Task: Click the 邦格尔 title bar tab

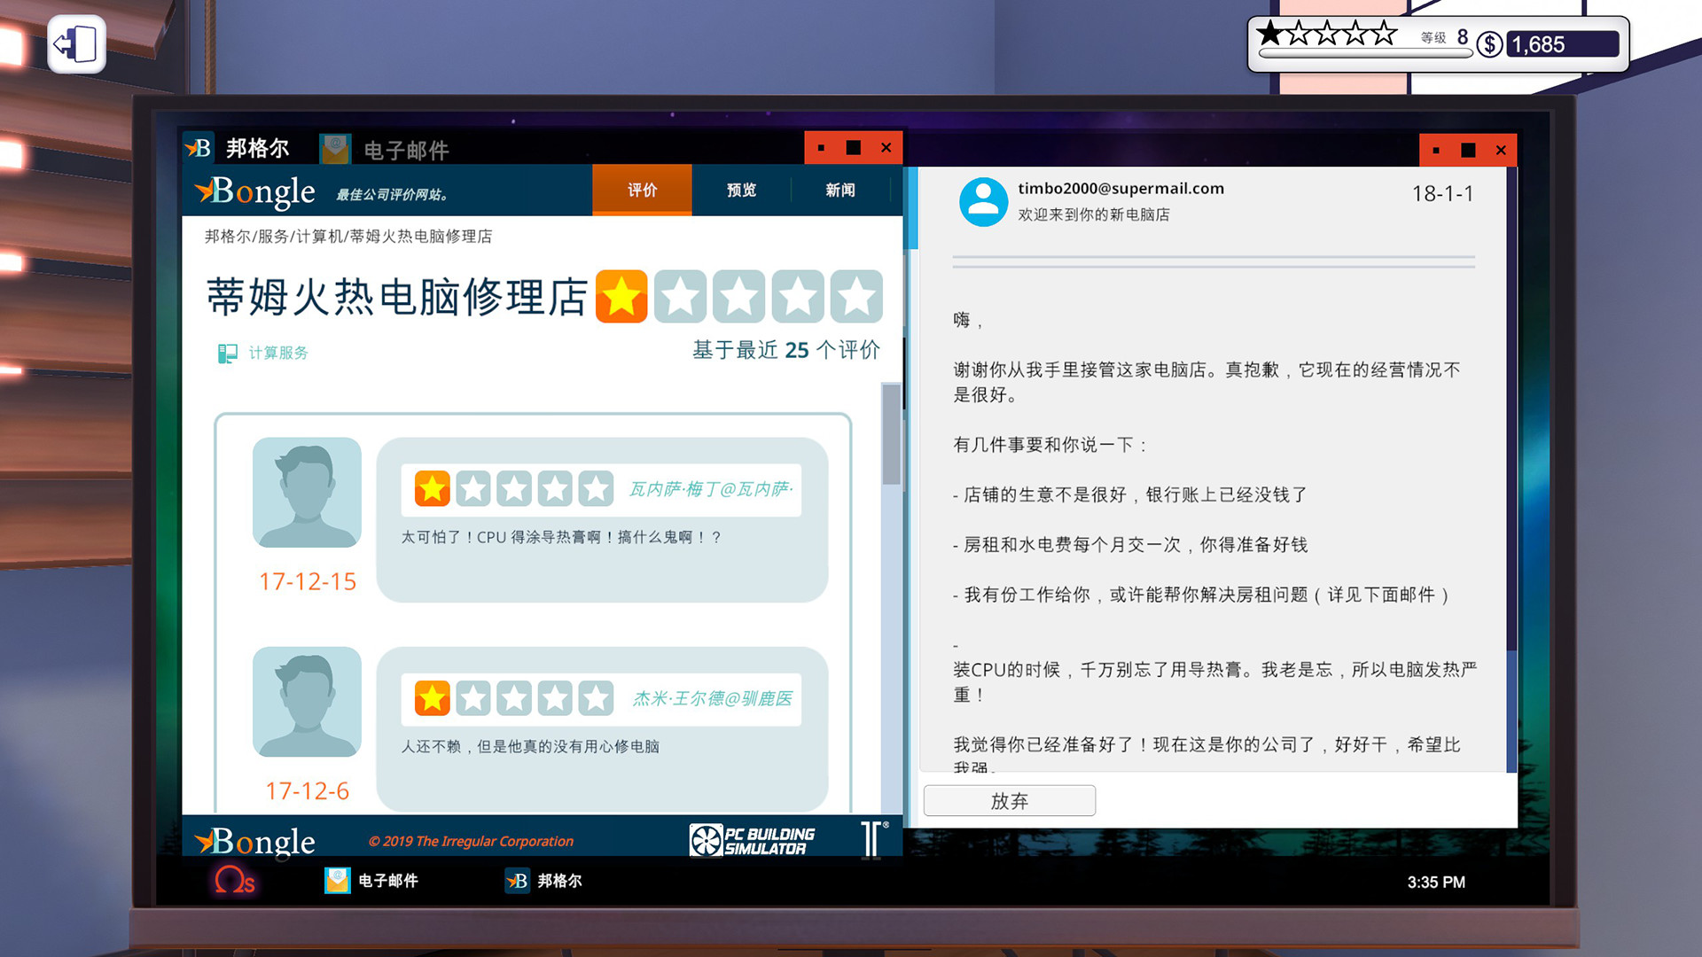Action: (238, 148)
